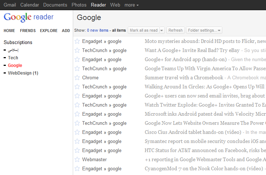Select the Arabic-named subscription folder

click(x=13, y=50)
